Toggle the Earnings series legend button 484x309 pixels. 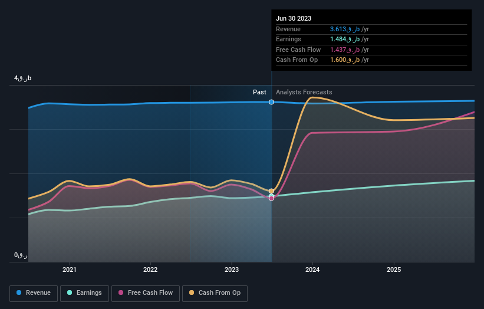[x=84, y=293]
